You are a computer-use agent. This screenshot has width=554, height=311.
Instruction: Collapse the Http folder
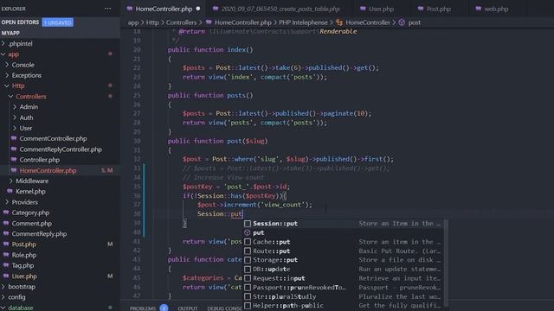point(7,86)
